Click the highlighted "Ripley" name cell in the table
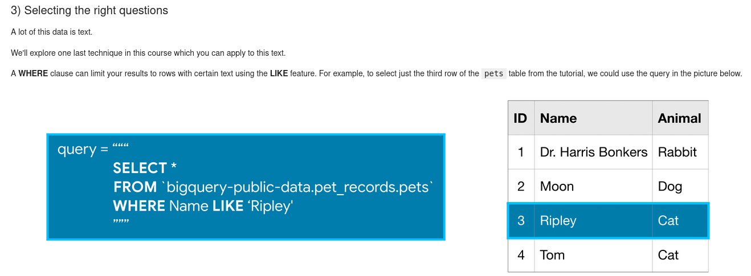Image resolution: width=751 pixels, height=276 pixels. point(558,221)
